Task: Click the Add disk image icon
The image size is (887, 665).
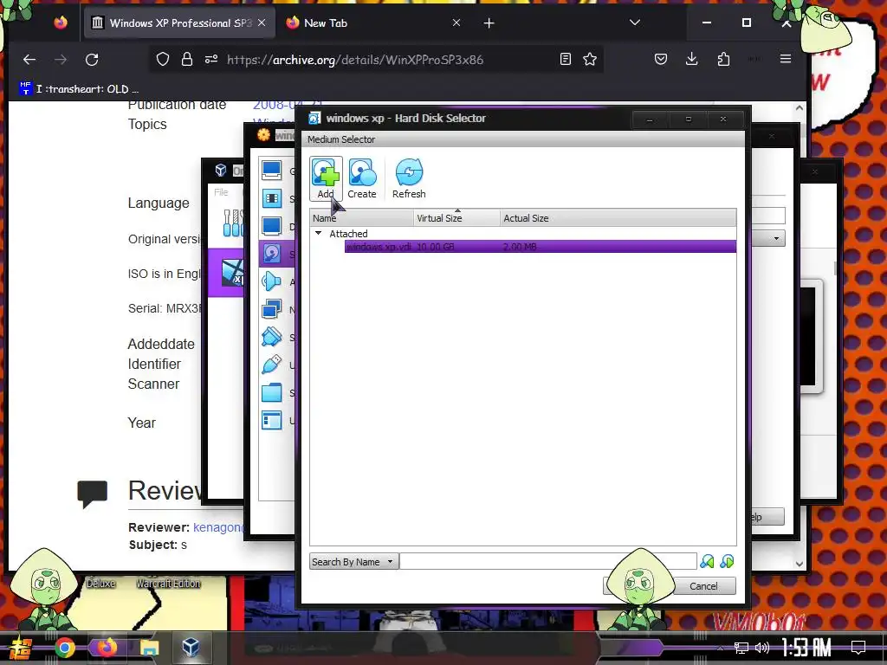Action: tap(326, 178)
